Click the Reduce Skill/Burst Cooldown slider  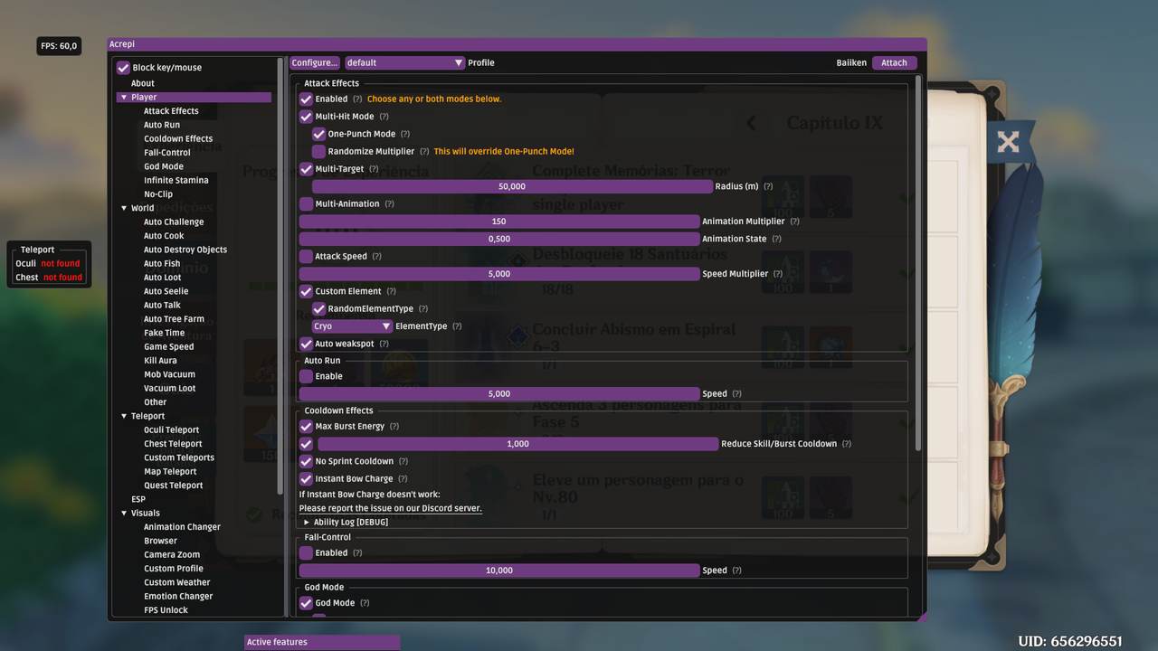click(x=517, y=444)
